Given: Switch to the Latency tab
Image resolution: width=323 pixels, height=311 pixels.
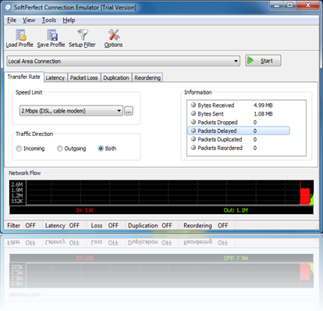Looking at the screenshot, I should 55,77.
